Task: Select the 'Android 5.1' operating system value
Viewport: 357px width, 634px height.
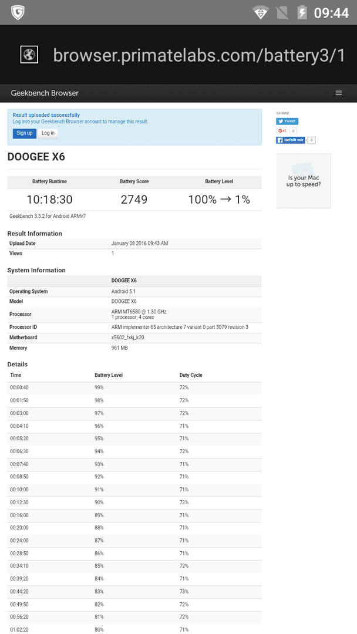Action: coord(124,292)
